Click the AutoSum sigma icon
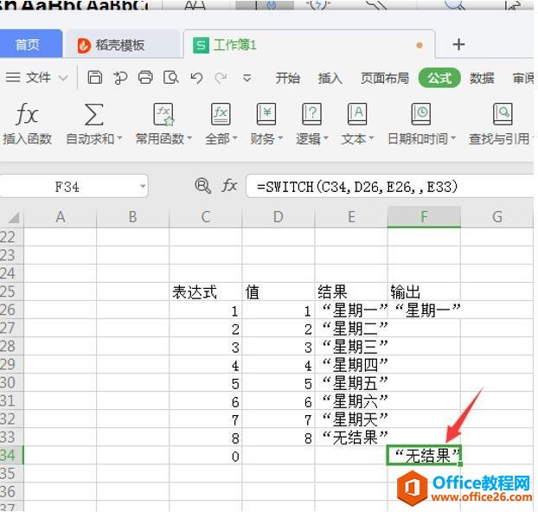The width and height of the screenshot is (538, 512). point(93,114)
